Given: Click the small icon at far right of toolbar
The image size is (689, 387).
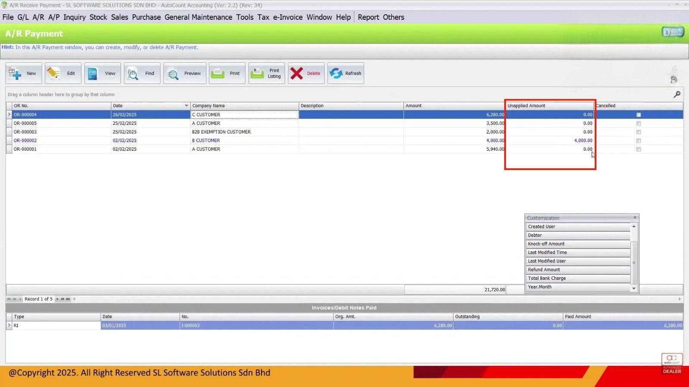Looking at the screenshot, I should click(674, 79).
